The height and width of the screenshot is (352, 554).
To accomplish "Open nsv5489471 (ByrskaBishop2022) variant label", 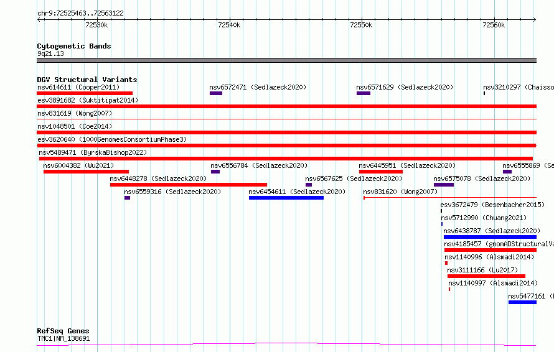I will [93, 152].
